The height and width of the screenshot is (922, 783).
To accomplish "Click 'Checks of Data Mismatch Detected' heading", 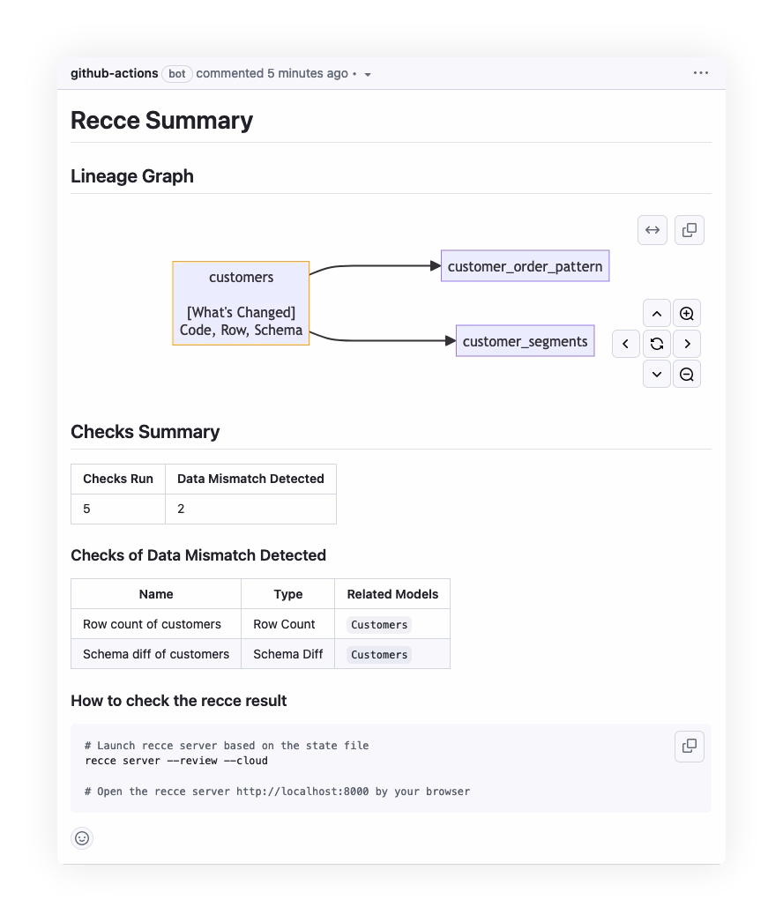I will [x=198, y=555].
